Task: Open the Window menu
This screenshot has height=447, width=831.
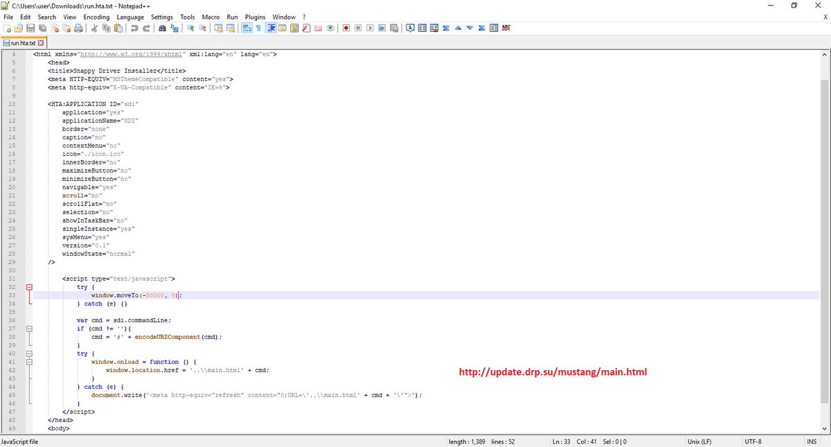Action: pos(284,17)
